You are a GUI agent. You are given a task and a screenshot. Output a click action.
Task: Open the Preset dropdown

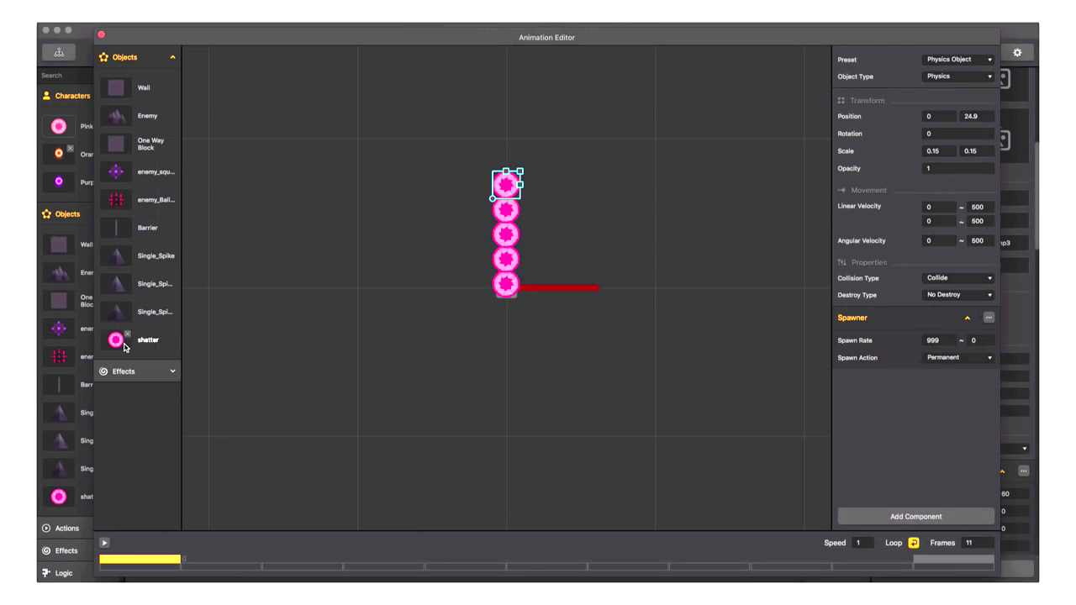[x=958, y=60]
